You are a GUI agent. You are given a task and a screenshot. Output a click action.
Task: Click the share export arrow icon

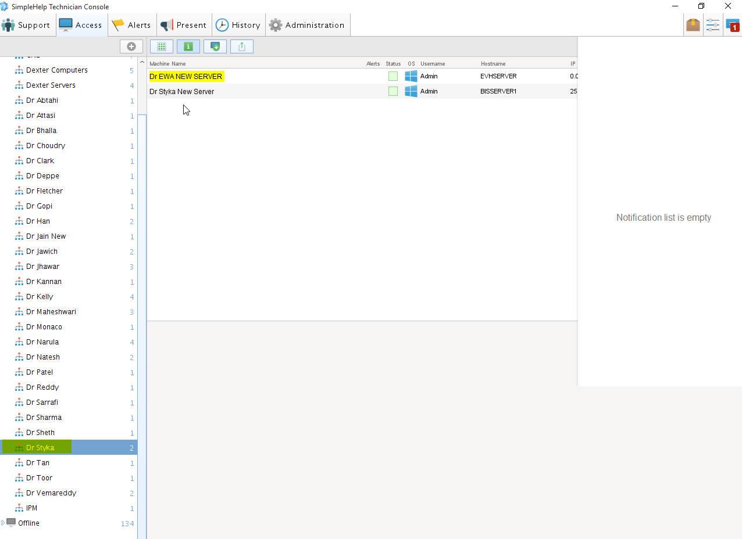(242, 46)
